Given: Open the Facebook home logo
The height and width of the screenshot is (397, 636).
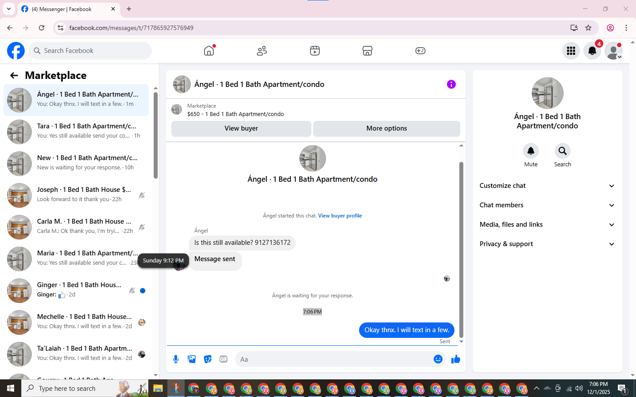Looking at the screenshot, I should [16, 51].
